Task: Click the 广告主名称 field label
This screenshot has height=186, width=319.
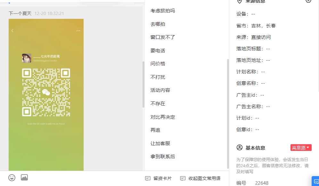Action: tap(250, 107)
